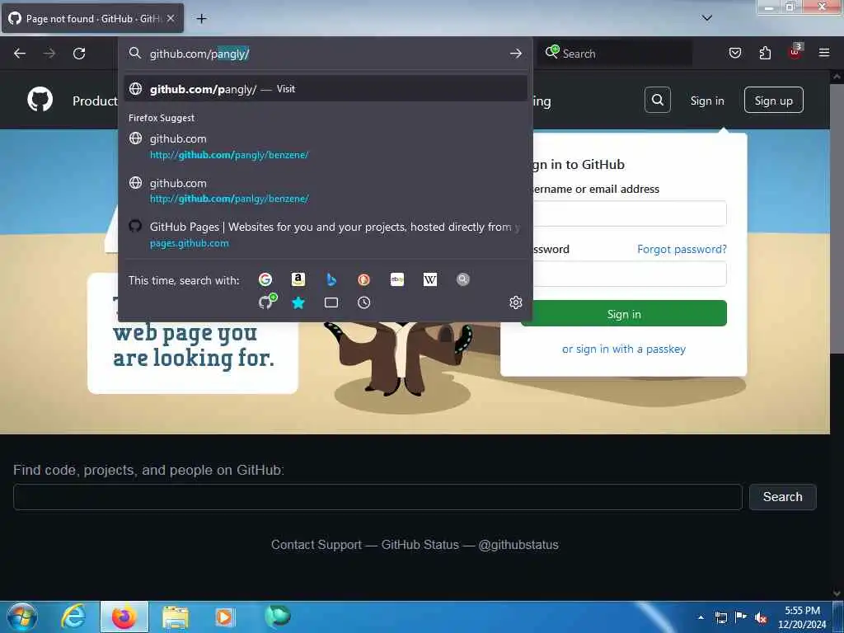Search history with the clock icon
This screenshot has height=633, width=844.
[363, 302]
